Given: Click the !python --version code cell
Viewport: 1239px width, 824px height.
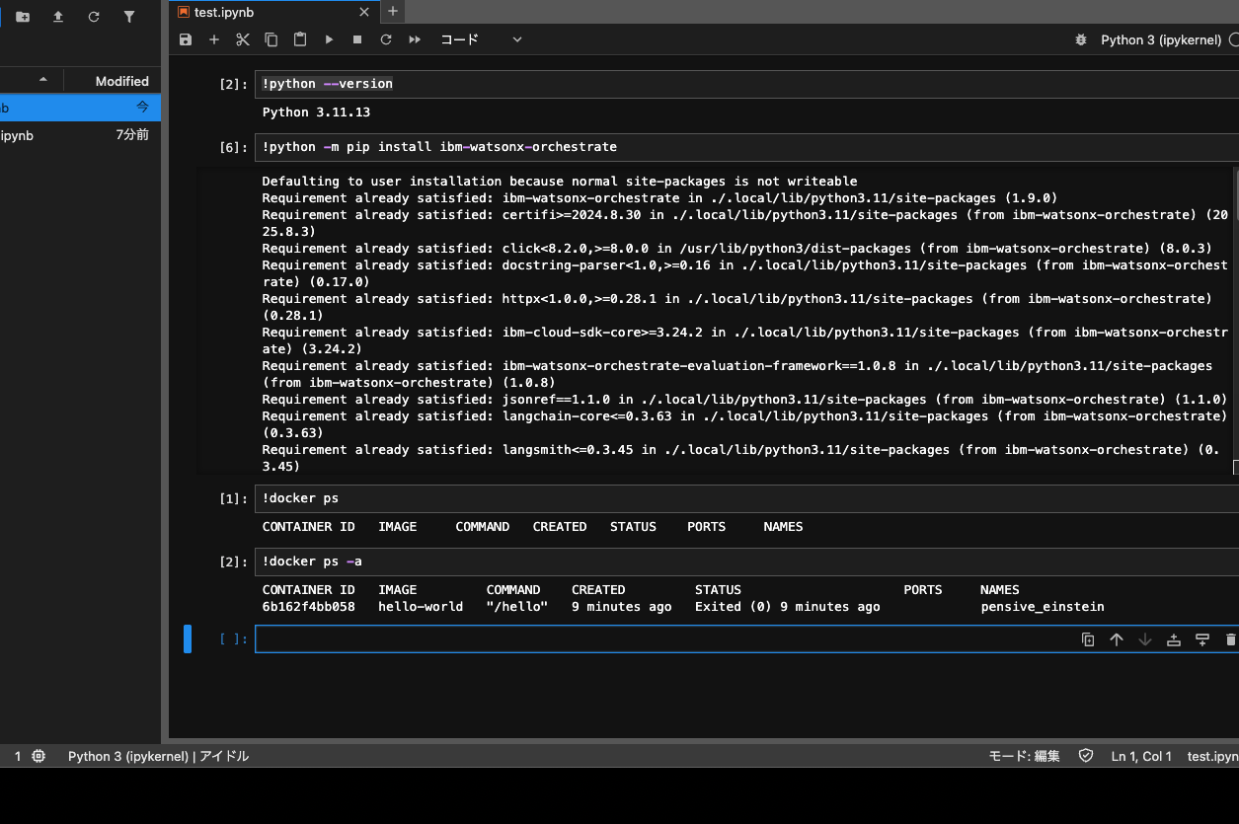Looking at the screenshot, I should pos(746,84).
